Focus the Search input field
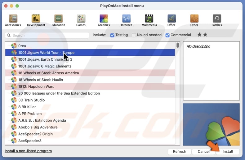 [x=47, y=35]
